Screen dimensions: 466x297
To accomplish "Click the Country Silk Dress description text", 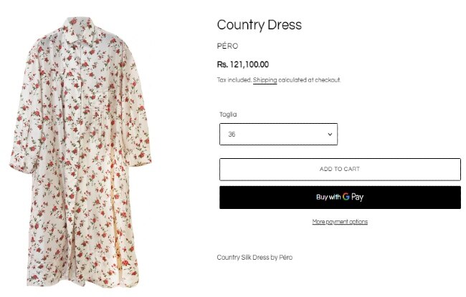I will [x=255, y=257].
